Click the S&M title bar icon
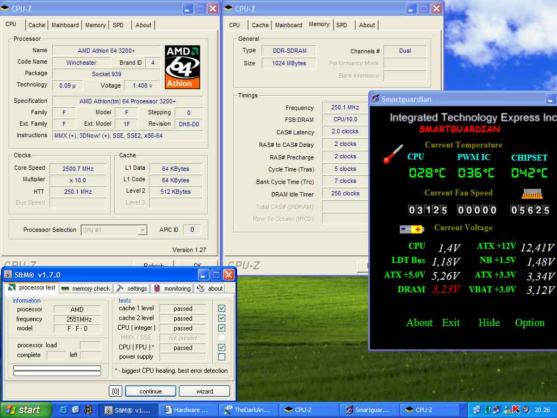 click(x=8, y=275)
